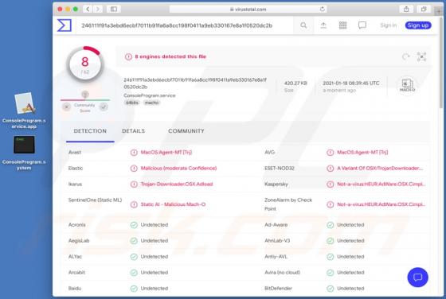
Task: Click the Sign up button
Action: (x=418, y=25)
